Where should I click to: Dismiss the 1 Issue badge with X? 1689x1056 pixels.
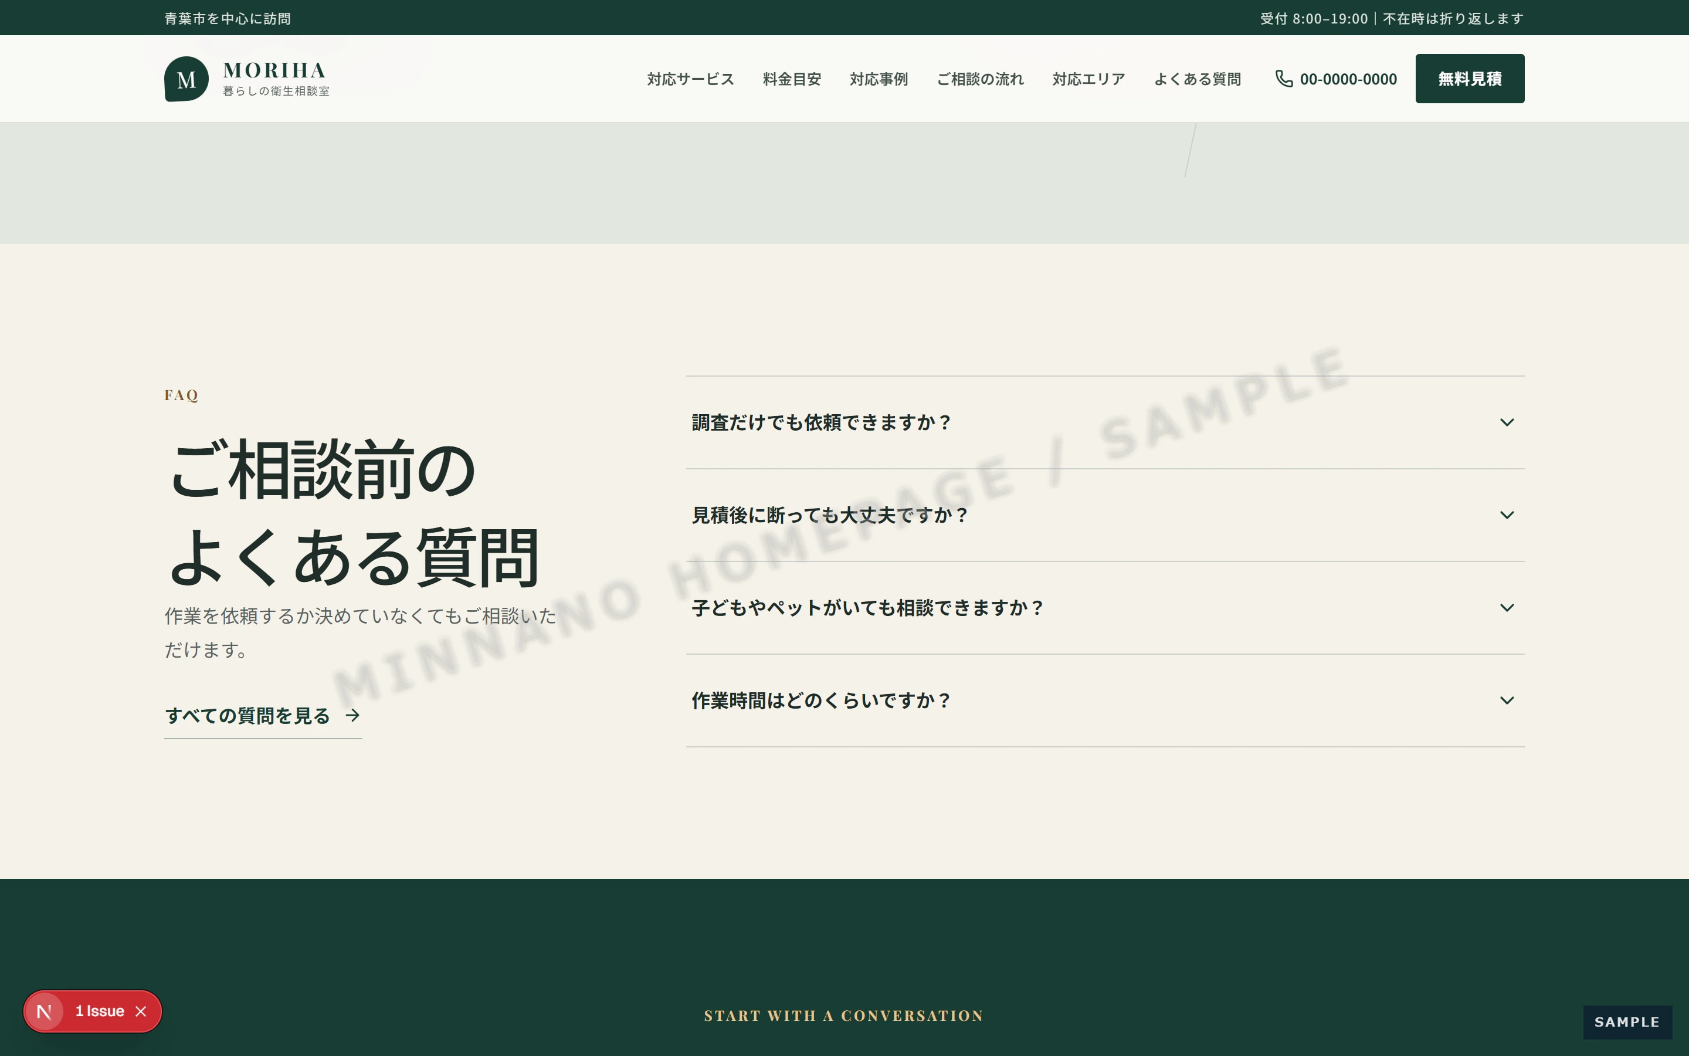point(141,1011)
